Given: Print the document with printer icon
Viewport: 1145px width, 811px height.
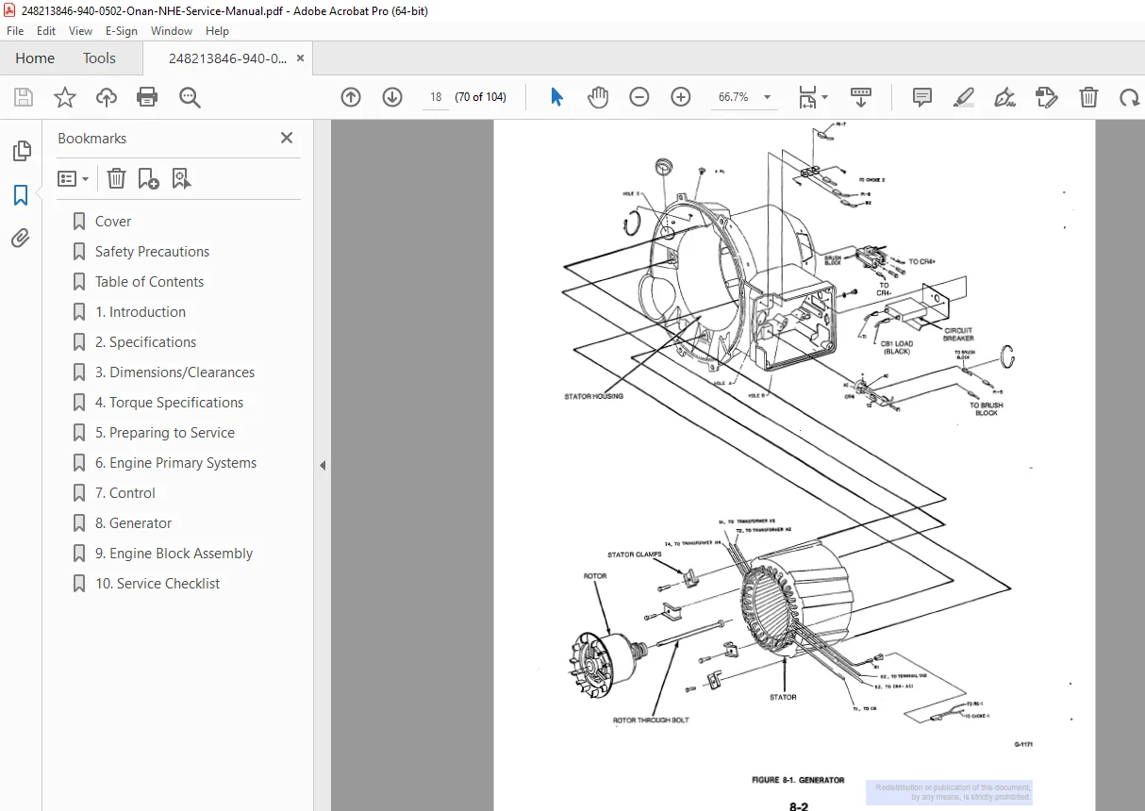Looking at the screenshot, I should (x=147, y=97).
